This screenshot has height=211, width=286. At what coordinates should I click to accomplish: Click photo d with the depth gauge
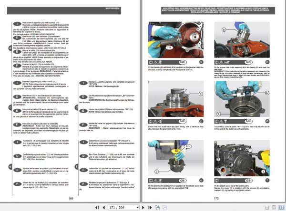click(x=242, y=99)
